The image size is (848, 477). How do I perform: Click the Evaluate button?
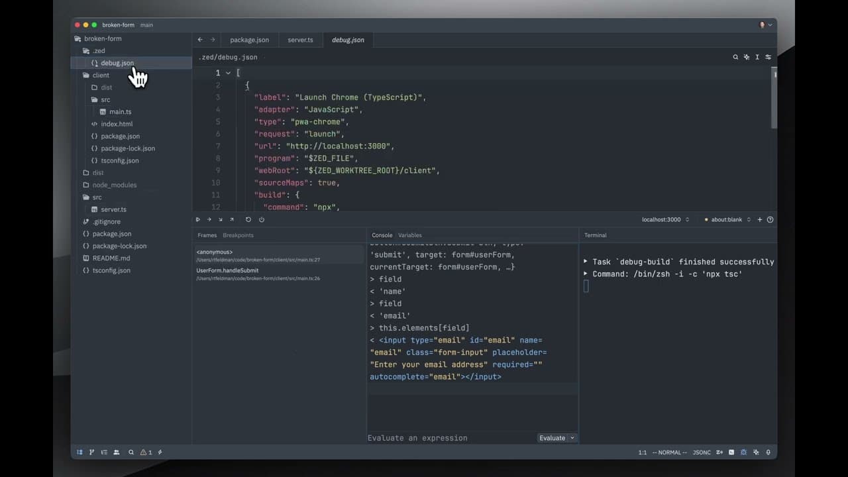click(551, 438)
